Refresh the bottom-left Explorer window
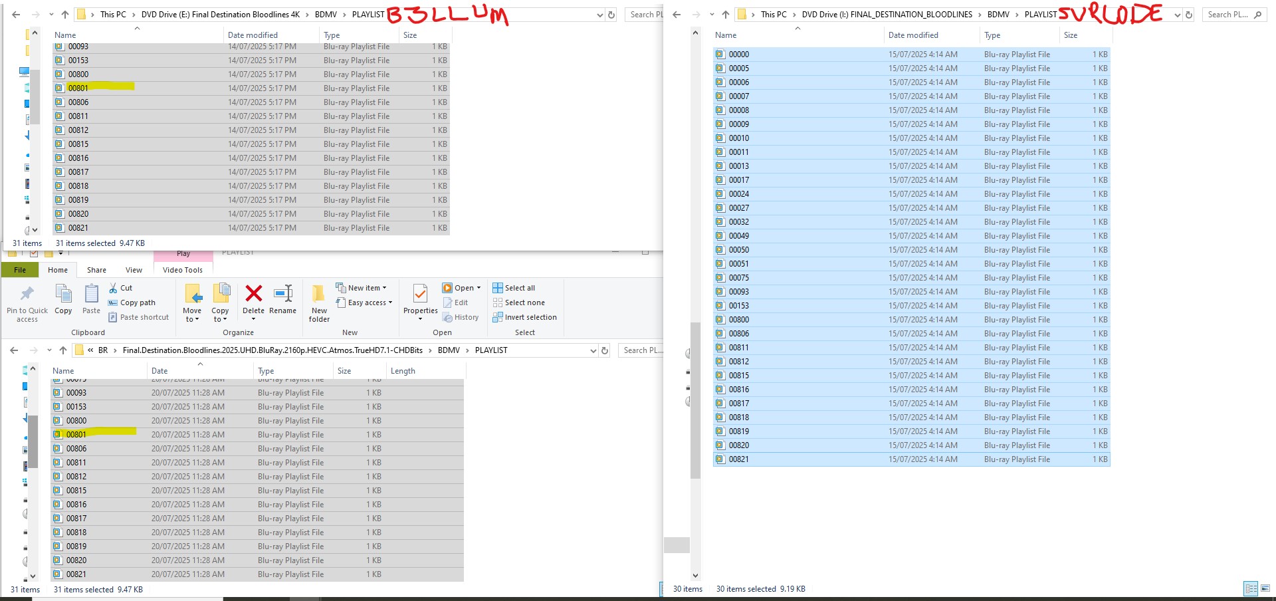Viewport: 1276px width, 601px height. 605,350
